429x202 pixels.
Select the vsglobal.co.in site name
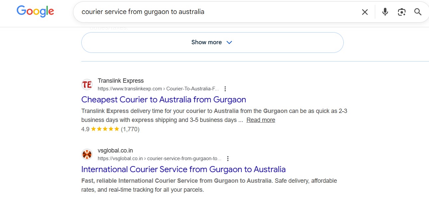click(x=115, y=151)
